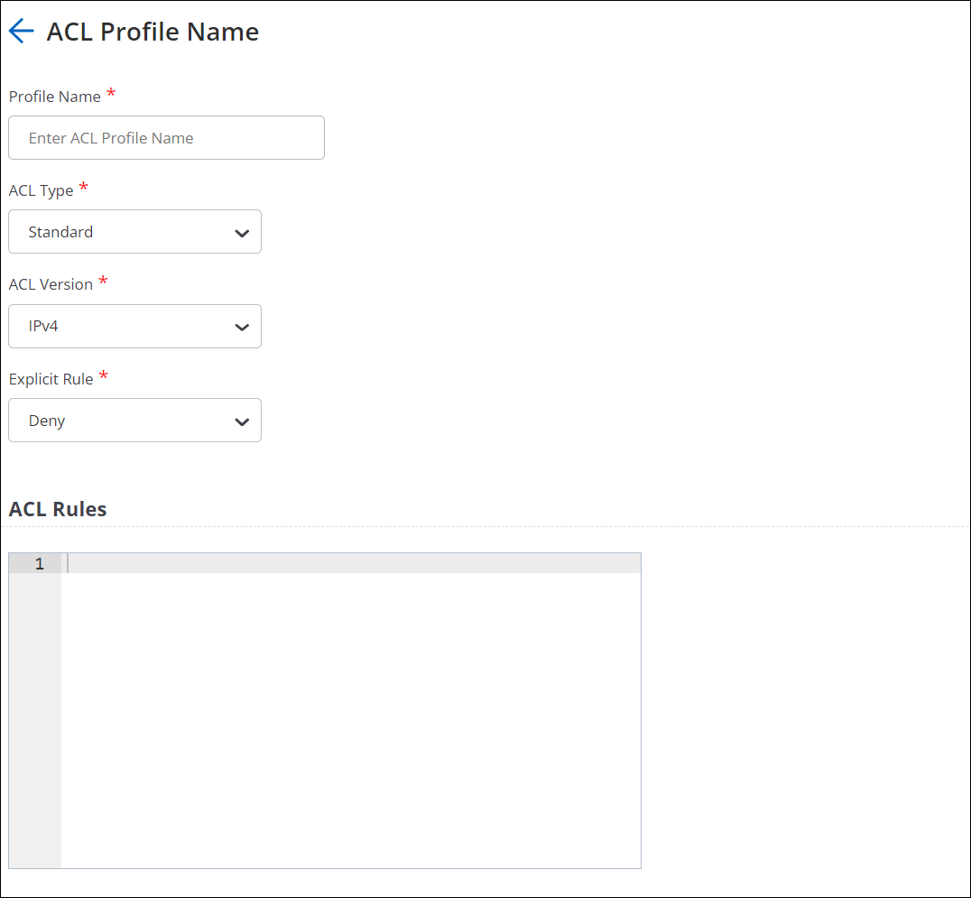
Task: Click the chevron icon on ACL Type dropdown
Action: click(242, 232)
